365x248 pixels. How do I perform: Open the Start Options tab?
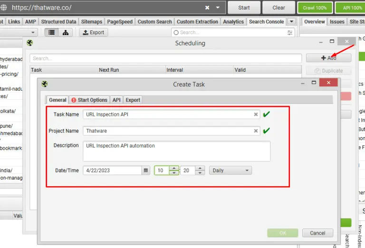(89, 100)
